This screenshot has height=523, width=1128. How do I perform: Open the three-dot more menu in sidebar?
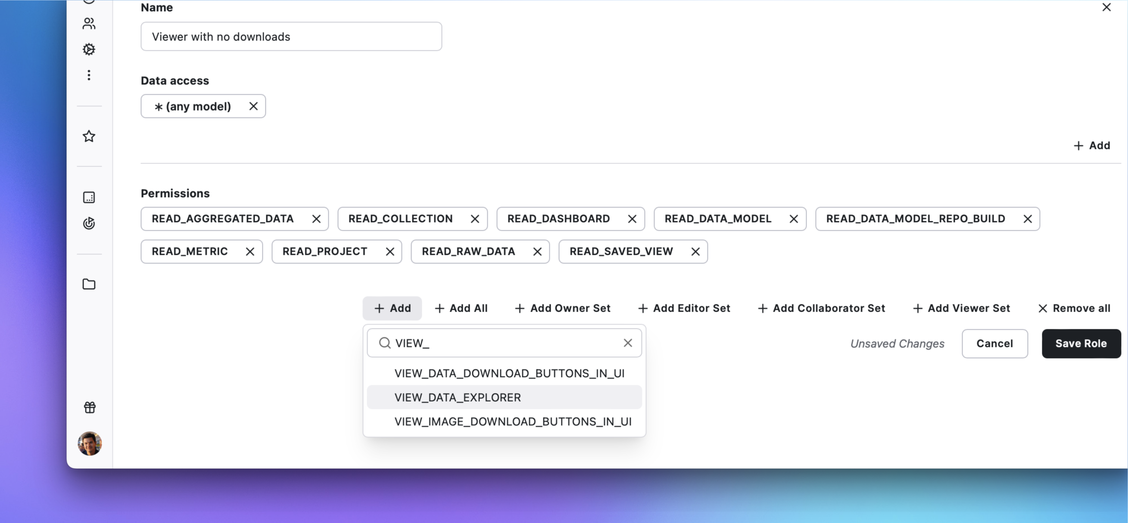click(89, 75)
